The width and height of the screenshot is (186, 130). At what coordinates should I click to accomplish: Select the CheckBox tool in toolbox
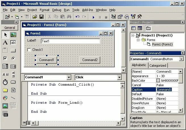(5, 58)
